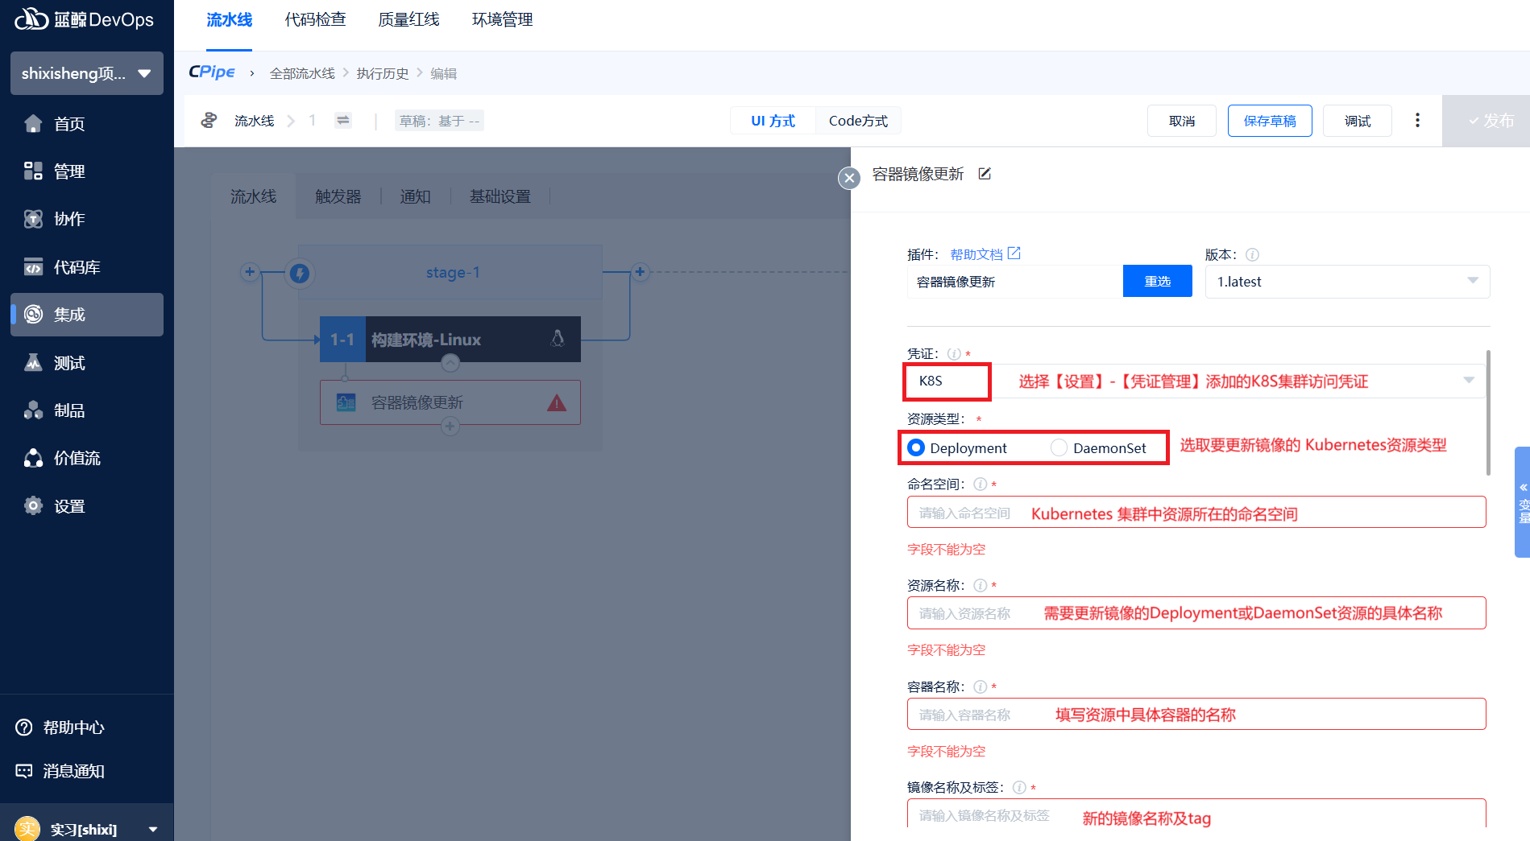Screen dimensions: 1530x841
Task: Open the 代码检查 top menu tab
Action: click(x=315, y=20)
